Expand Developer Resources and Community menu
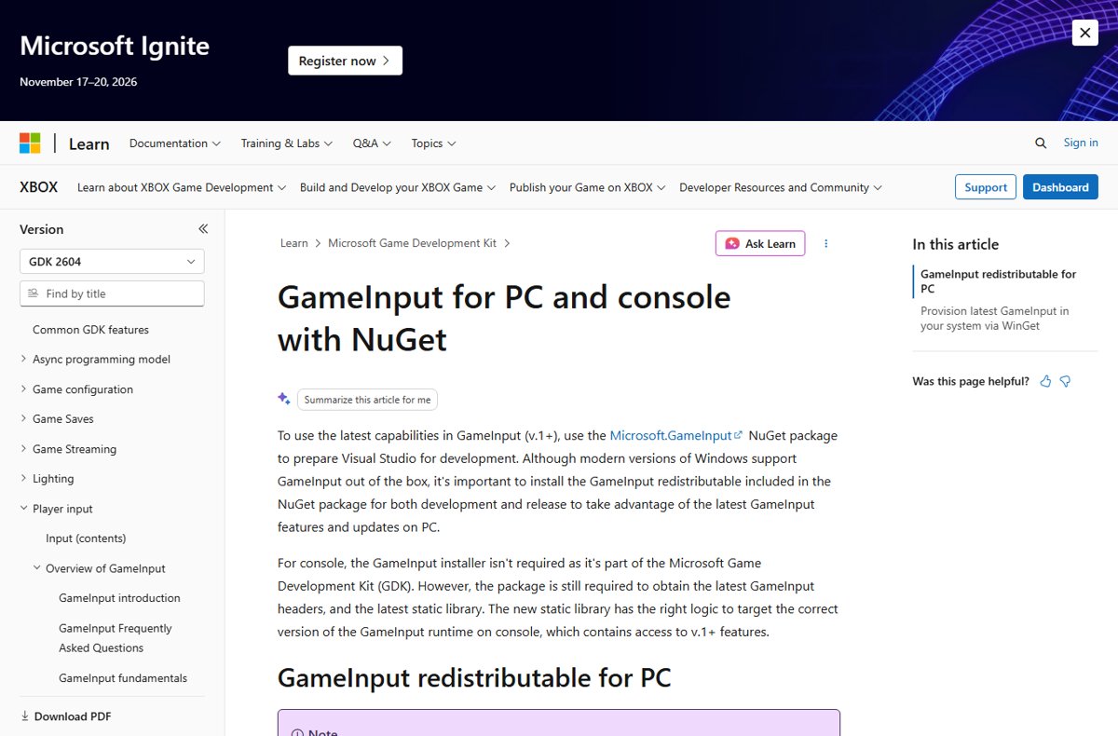The width and height of the screenshot is (1118, 736). 781,187
